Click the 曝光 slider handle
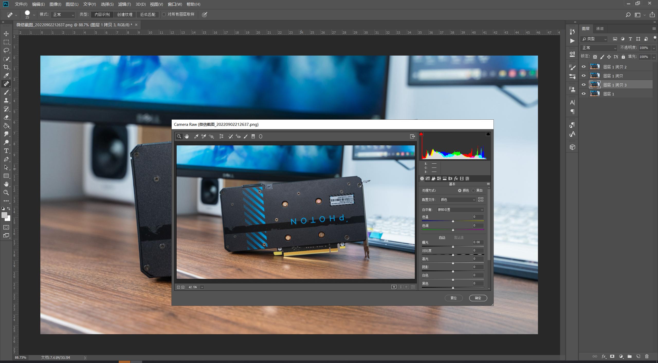The width and height of the screenshot is (658, 363). pos(453,247)
